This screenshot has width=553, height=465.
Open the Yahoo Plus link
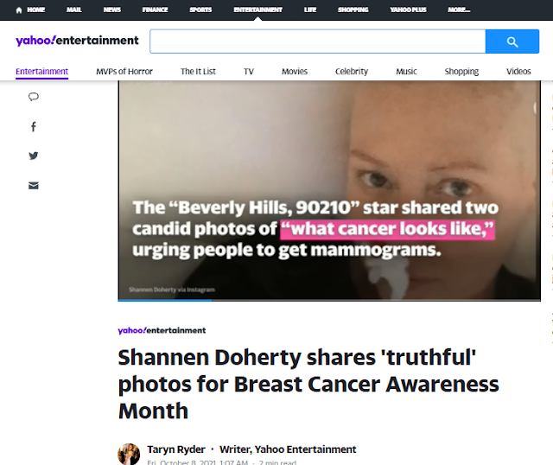pyautogui.click(x=408, y=10)
